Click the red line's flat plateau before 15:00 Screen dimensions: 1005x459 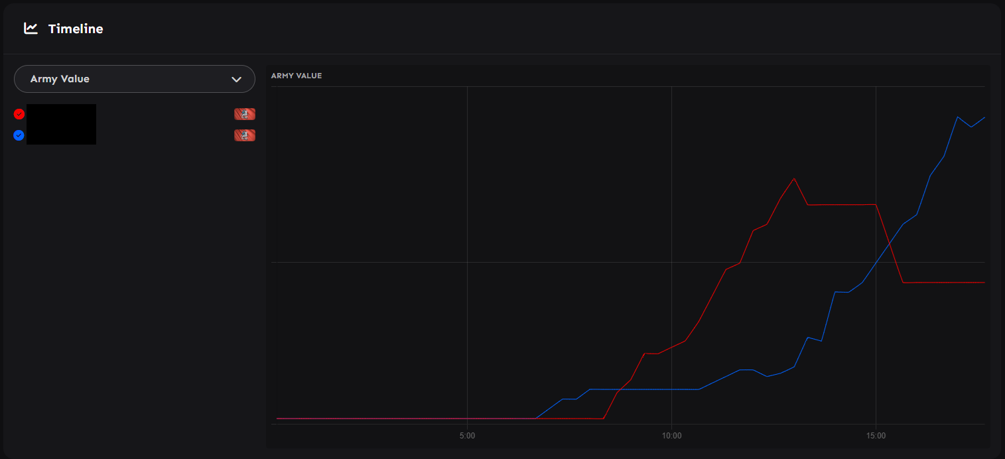[x=841, y=204]
